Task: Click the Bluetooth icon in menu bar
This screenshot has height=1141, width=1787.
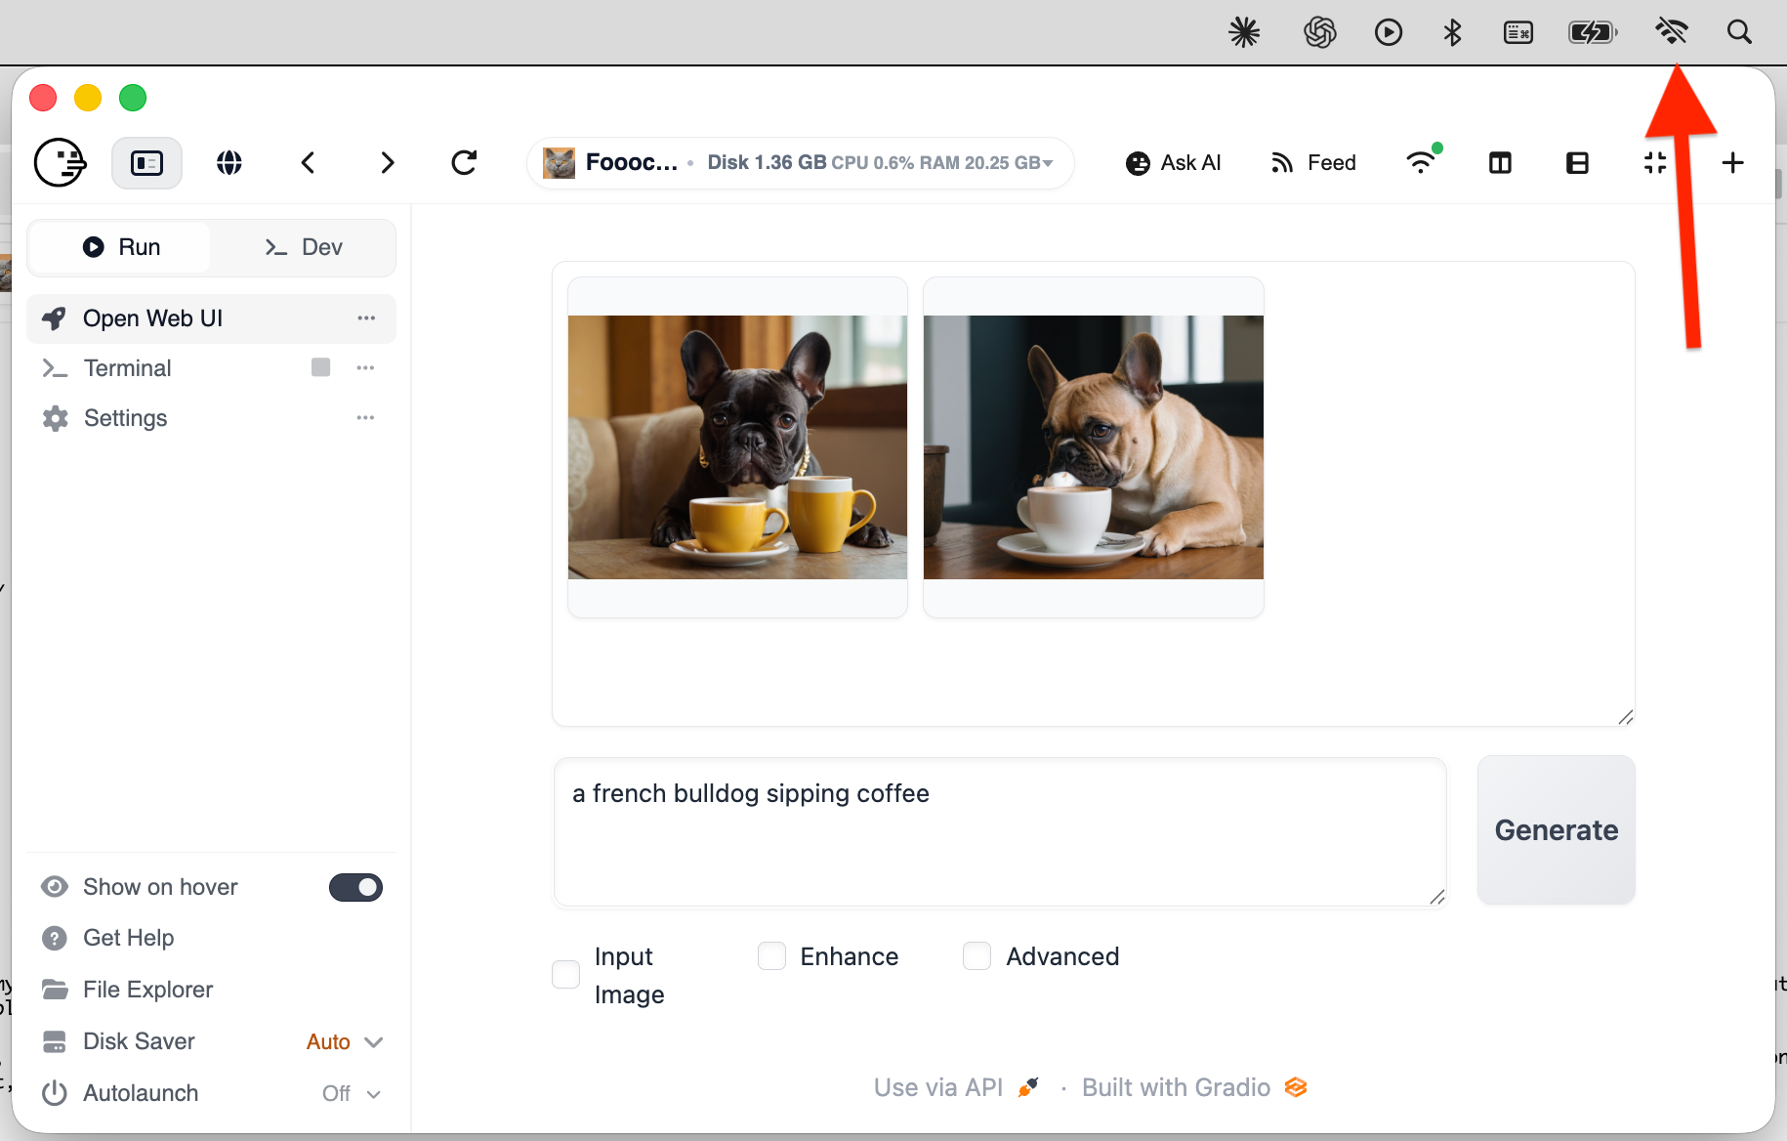Action: (x=1452, y=32)
